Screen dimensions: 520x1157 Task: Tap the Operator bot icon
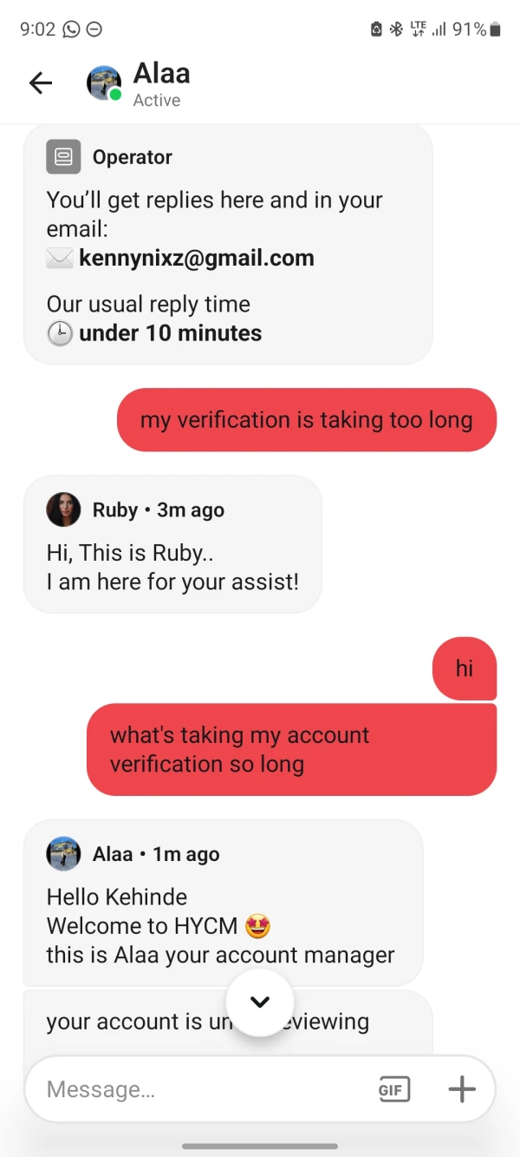click(x=63, y=157)
